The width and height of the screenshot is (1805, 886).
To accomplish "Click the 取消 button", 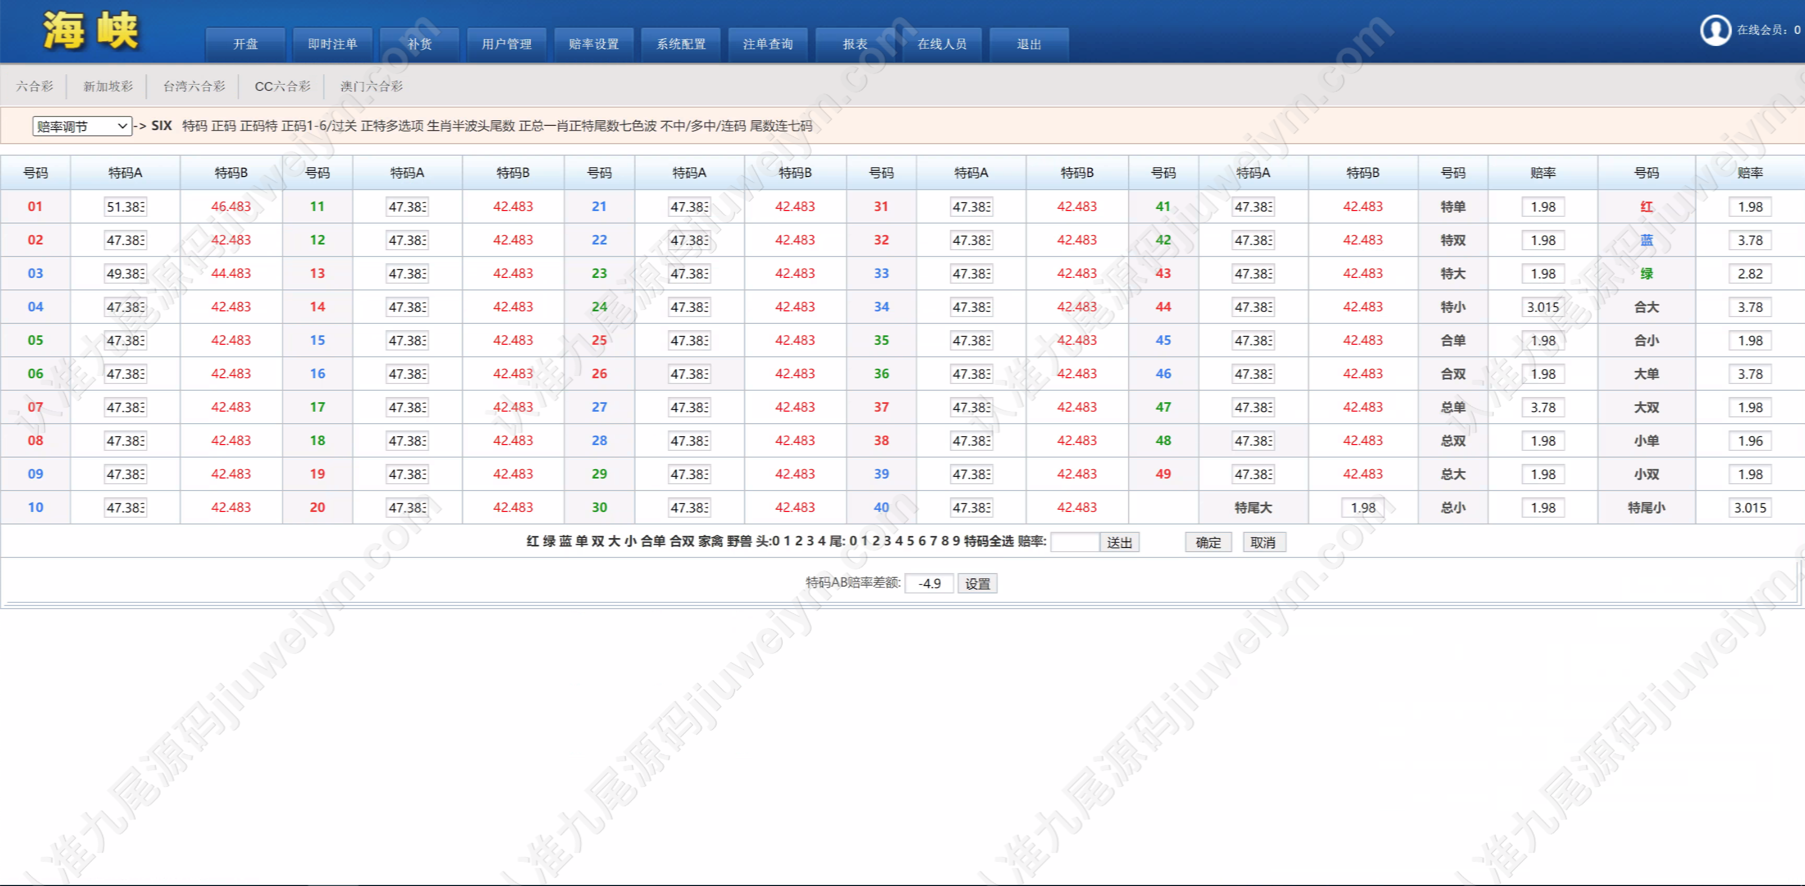I will [x=1264, y=542].
